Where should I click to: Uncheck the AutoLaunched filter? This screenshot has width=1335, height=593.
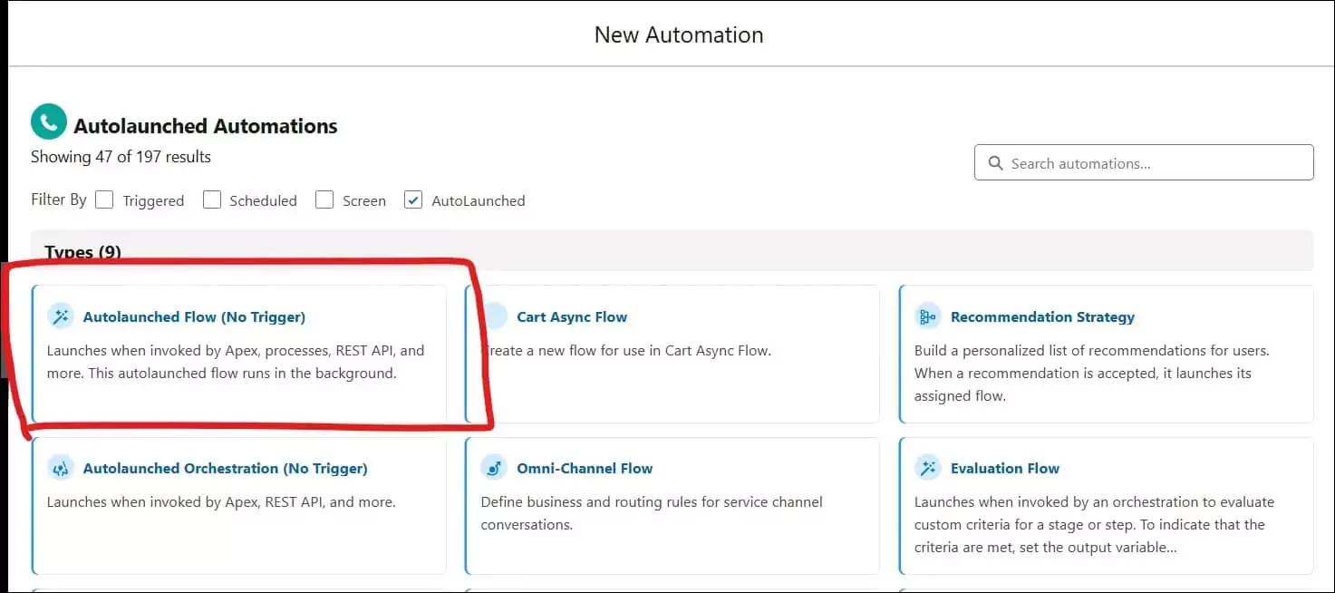(412, 199)
